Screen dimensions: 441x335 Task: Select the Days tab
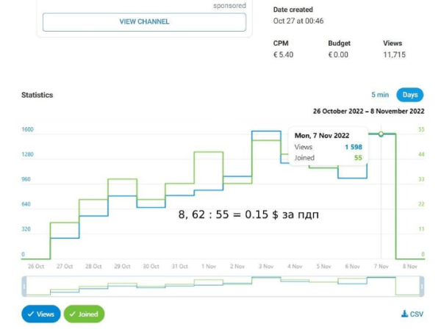410,95
